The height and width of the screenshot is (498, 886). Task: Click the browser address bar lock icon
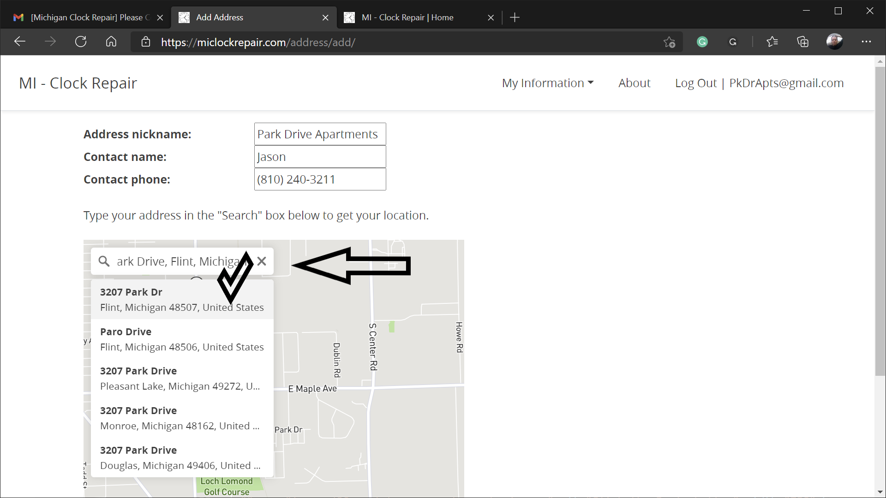pos(145,42)
